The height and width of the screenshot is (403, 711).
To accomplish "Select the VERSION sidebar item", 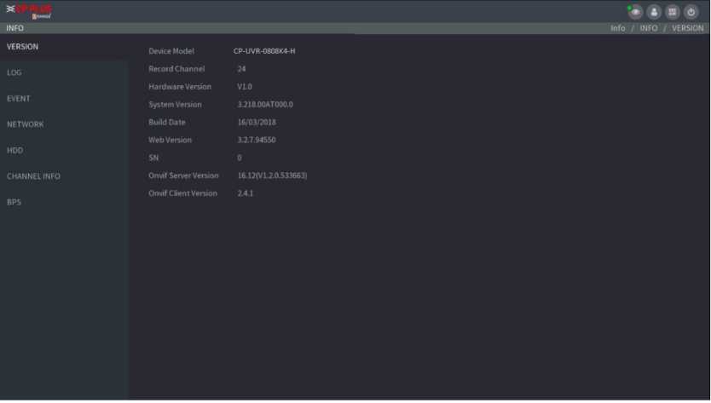I will [23, 47].
